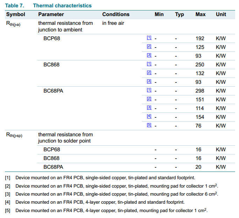The height and width of the screenshot is (218, 239).
Task: Click the Max value 192
Action: coord(200,38)
